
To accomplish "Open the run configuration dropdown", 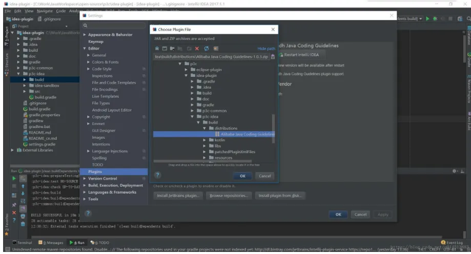I will coord(421,18).
